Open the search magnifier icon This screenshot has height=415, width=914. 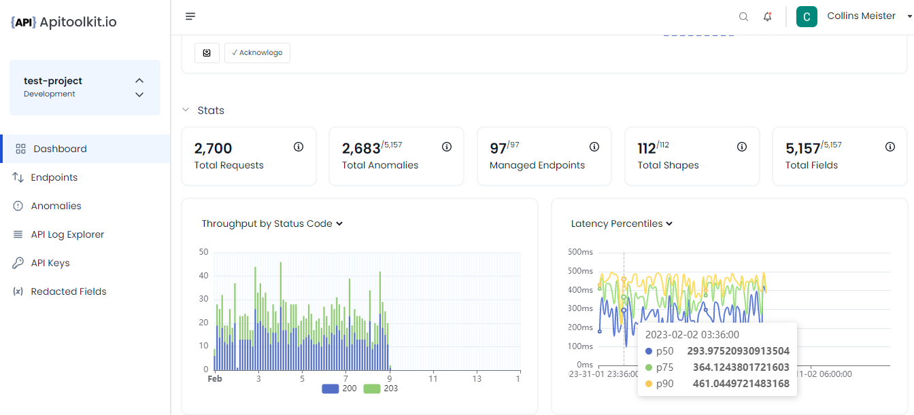(x=743, y=16)
